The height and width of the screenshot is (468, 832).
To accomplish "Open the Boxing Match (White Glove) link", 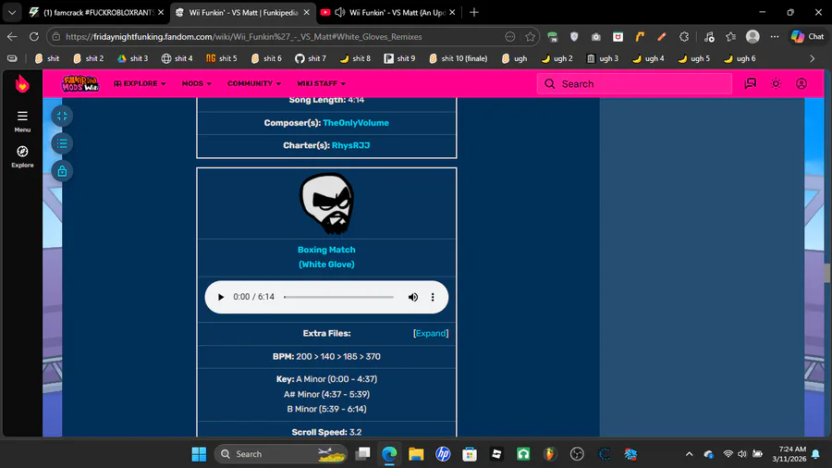I will click(x=326, y=257).
